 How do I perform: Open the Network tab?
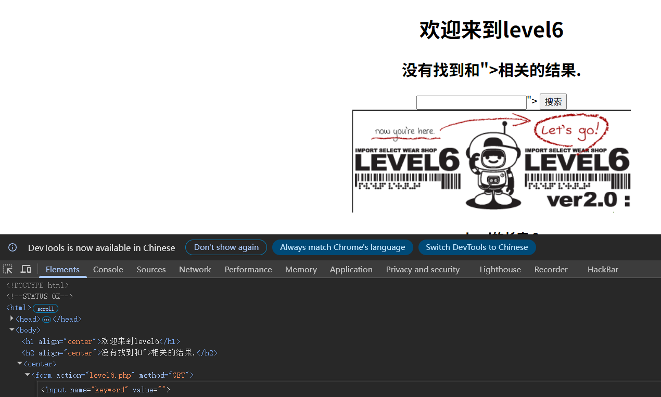[x=195, y=269]
